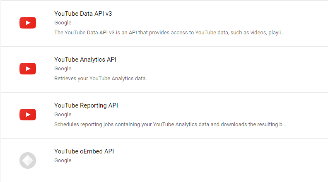
Task: Click the white diamond inside the oEmbed placeholder
Action: [x=28, y=160]
